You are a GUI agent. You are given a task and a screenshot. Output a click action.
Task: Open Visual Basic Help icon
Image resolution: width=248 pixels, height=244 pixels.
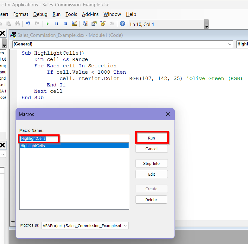click(x=123, y=24)
